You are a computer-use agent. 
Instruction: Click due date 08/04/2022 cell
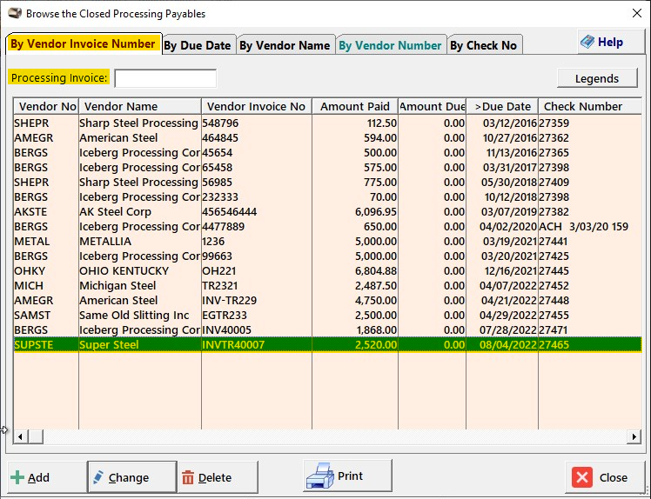tap(502, 345)
